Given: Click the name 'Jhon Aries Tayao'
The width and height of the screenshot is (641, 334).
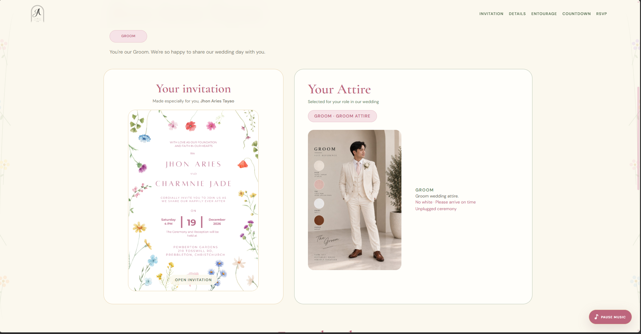Looking at the screenshot, I should (x=217, y=101).
